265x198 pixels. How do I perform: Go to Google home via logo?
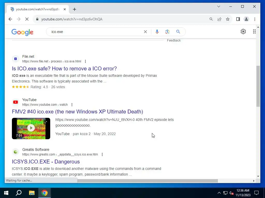(22, 32)
